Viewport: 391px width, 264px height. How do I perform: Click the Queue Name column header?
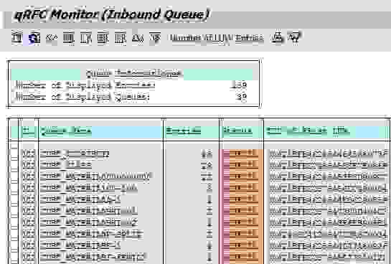[66, 131]
